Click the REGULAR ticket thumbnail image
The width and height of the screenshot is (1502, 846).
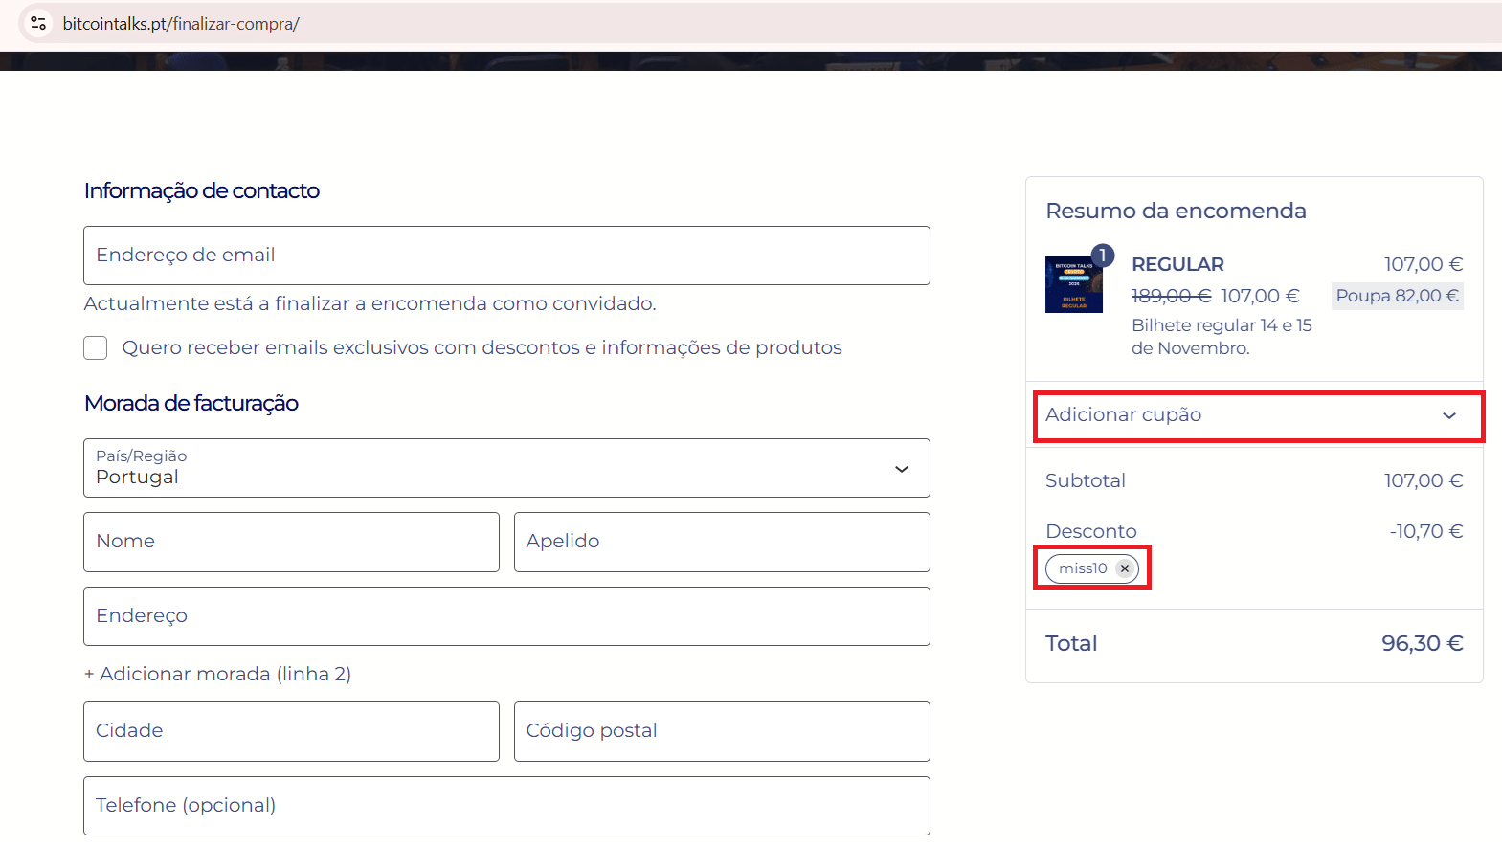[x=1074, y=284]
